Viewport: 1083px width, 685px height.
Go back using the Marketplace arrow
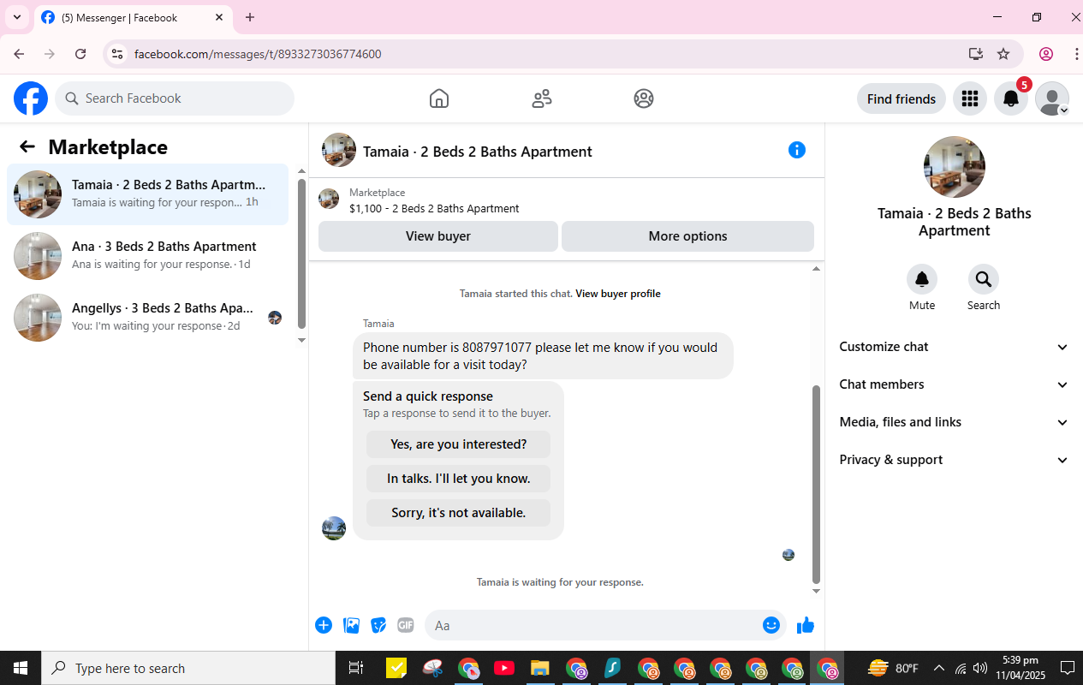pos(27,146)
